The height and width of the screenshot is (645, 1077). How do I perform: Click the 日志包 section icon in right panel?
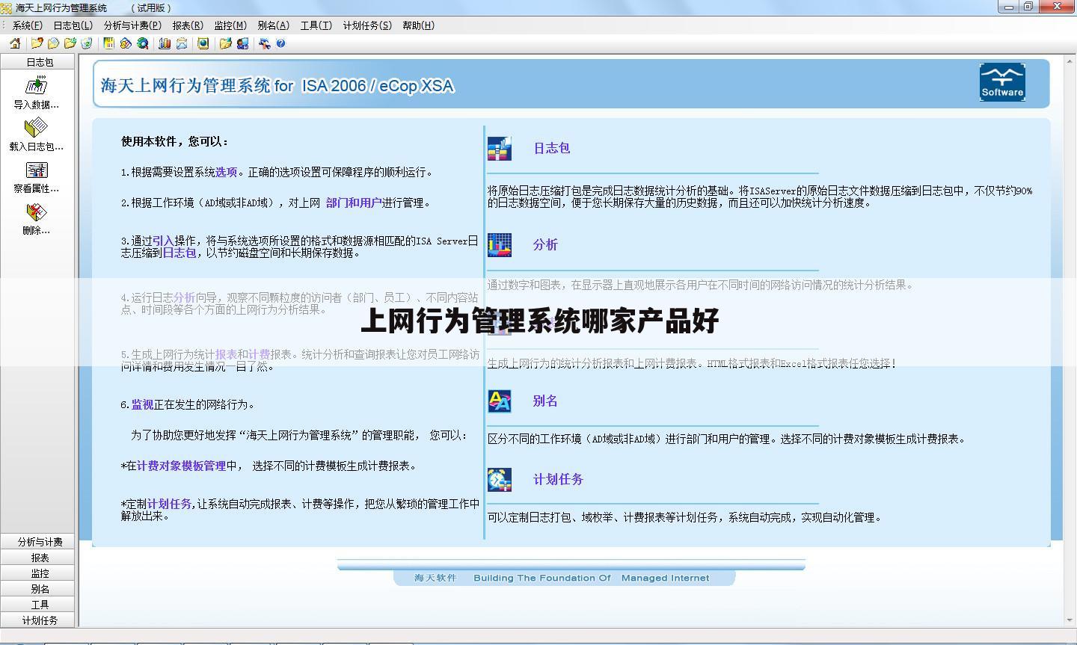500,148
